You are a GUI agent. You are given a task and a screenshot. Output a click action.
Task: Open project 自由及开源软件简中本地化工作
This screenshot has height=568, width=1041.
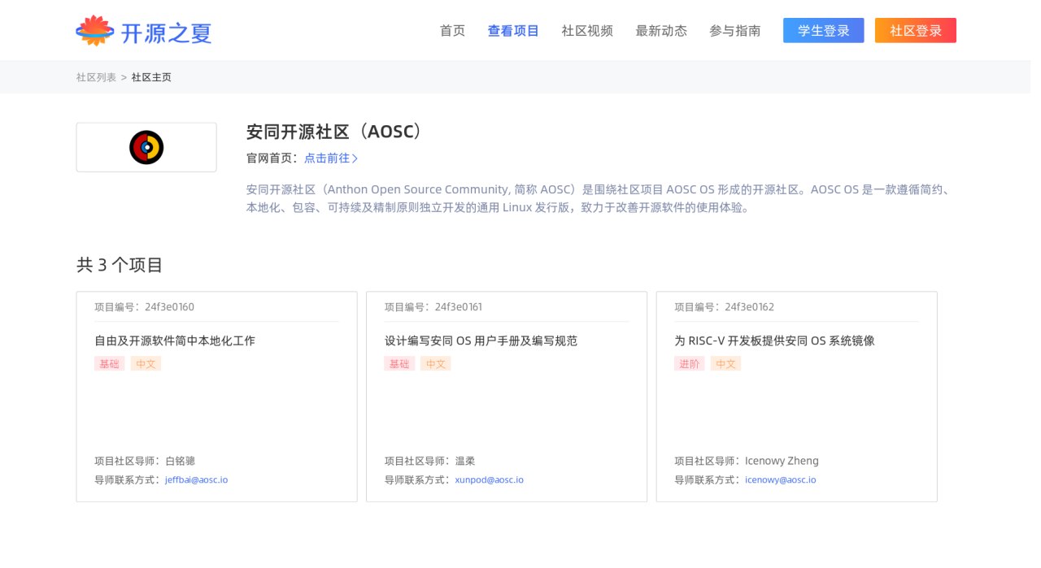pos(175,340)
